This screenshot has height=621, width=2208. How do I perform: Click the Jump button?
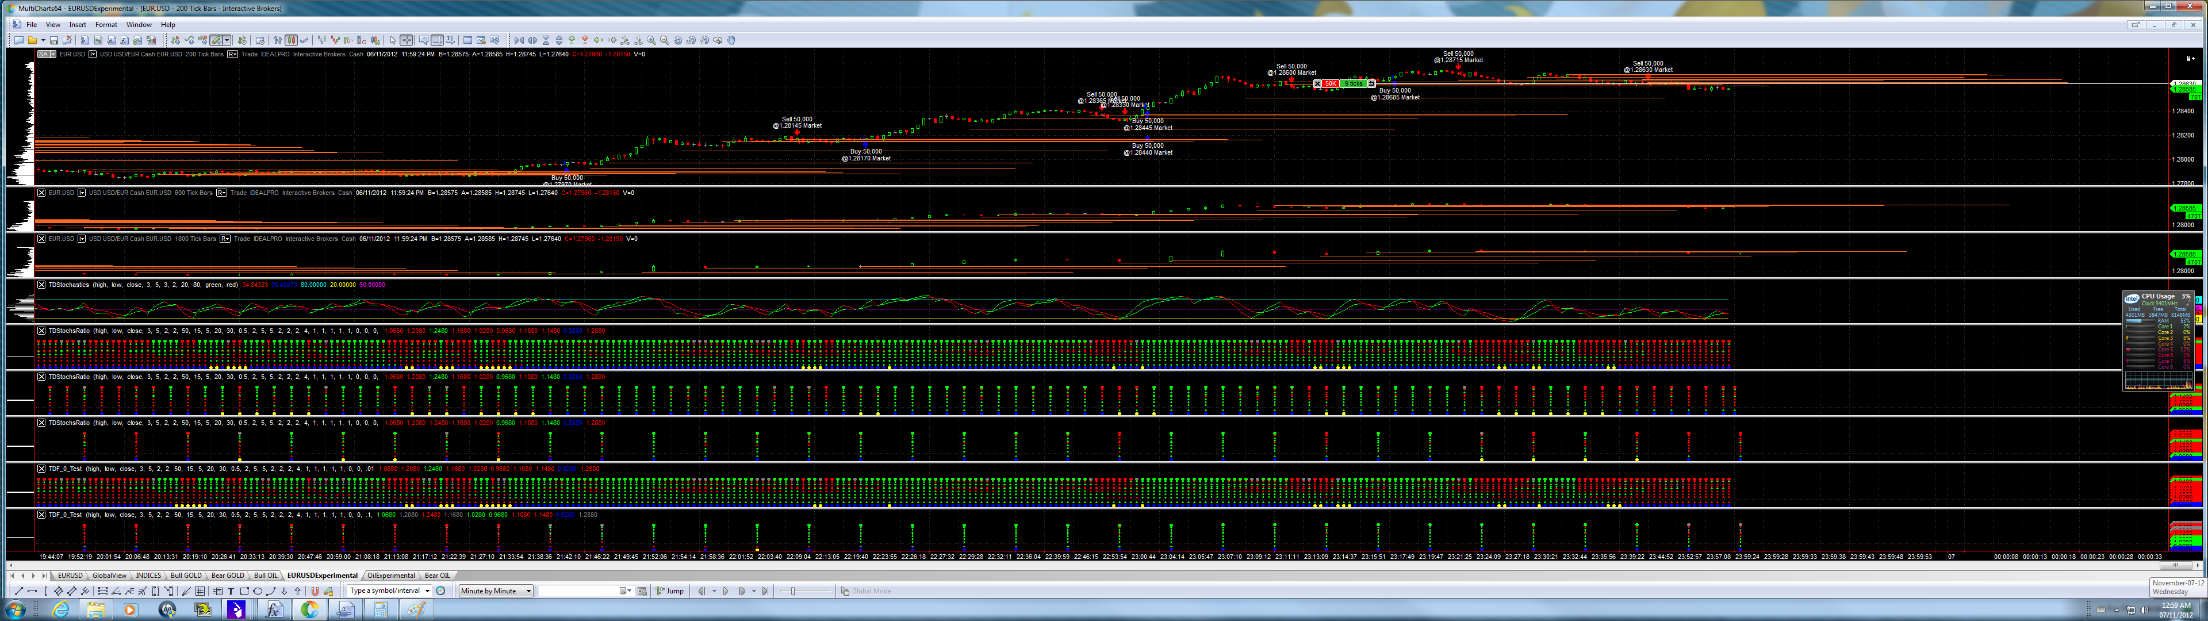[670, 591]
